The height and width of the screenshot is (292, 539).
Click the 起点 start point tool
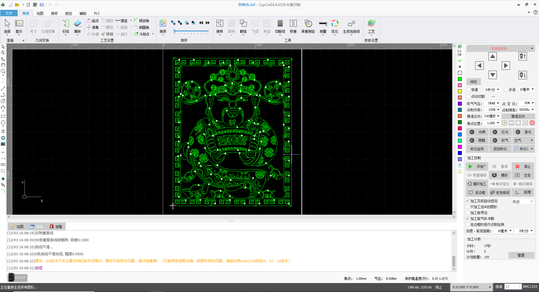tap(93, 21)
